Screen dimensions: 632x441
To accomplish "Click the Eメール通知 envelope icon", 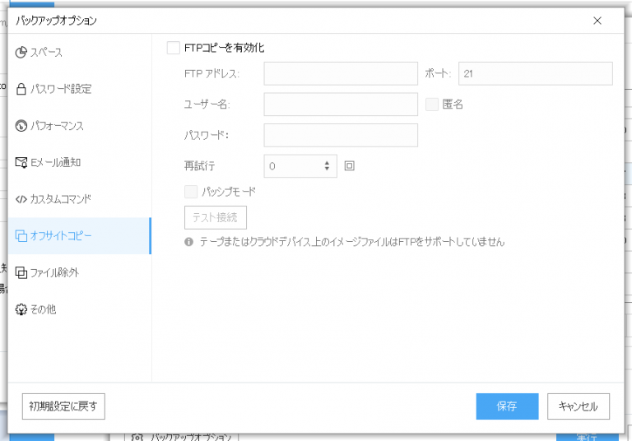I will 21,163.
